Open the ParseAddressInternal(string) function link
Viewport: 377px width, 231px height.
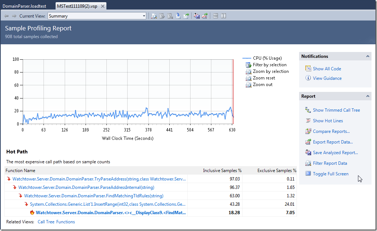[x=86, y=187]
